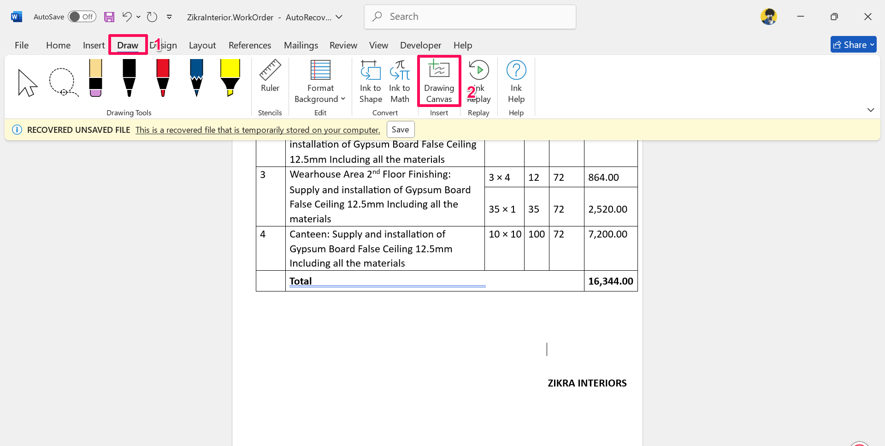The image size is (885, 446).
Task: Open Customize Quick Access Toolbar dropdown
Action: (x=169, y=17)
